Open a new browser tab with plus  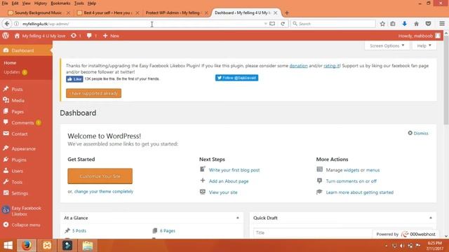pos(287,13)
